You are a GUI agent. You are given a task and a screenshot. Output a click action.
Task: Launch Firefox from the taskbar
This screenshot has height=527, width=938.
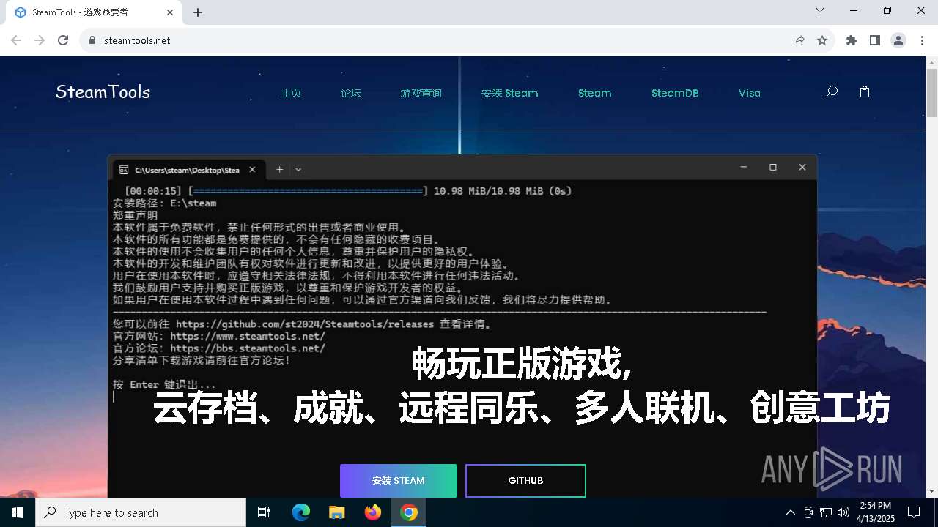click(373, 512)
